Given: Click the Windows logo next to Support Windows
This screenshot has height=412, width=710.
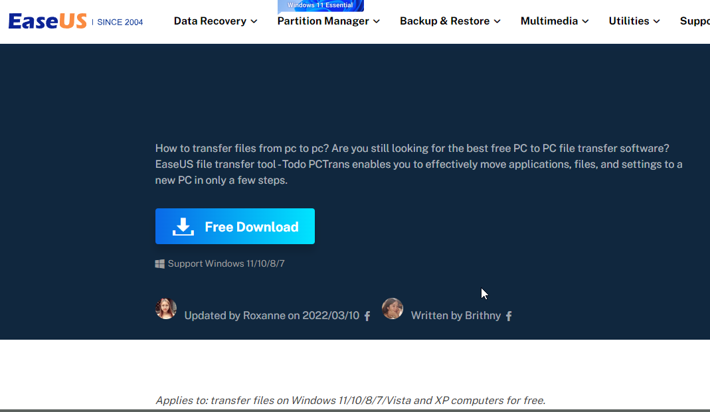Looking at the screenshot, I should click(x=160, y=263).
